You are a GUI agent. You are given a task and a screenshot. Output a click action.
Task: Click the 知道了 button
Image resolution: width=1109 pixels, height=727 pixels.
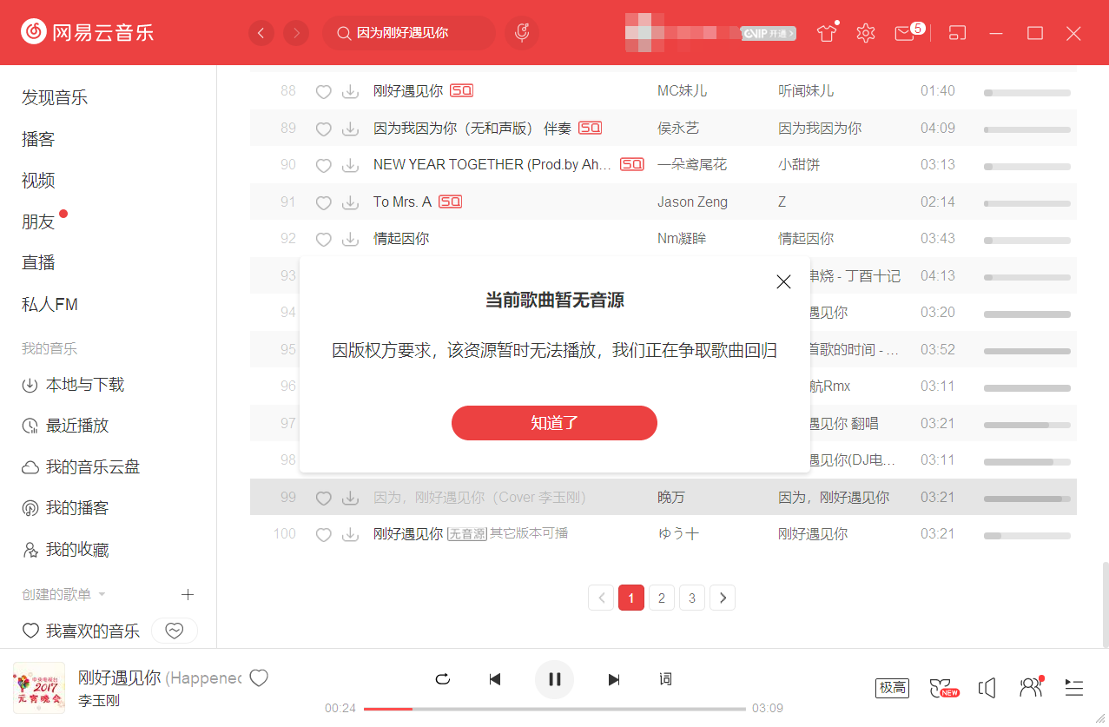tap(554, 423)
